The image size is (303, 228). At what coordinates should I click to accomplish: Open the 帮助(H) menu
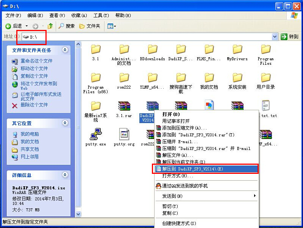click(123, 16)
